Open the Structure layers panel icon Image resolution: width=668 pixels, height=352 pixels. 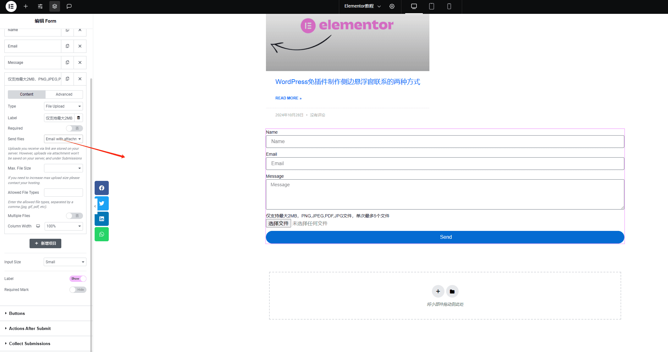tap(55, 6)
